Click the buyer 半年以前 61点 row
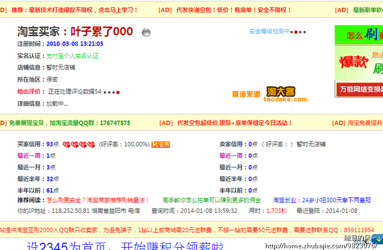This screenshot has width=383, height=250. [x=38, y=190]
